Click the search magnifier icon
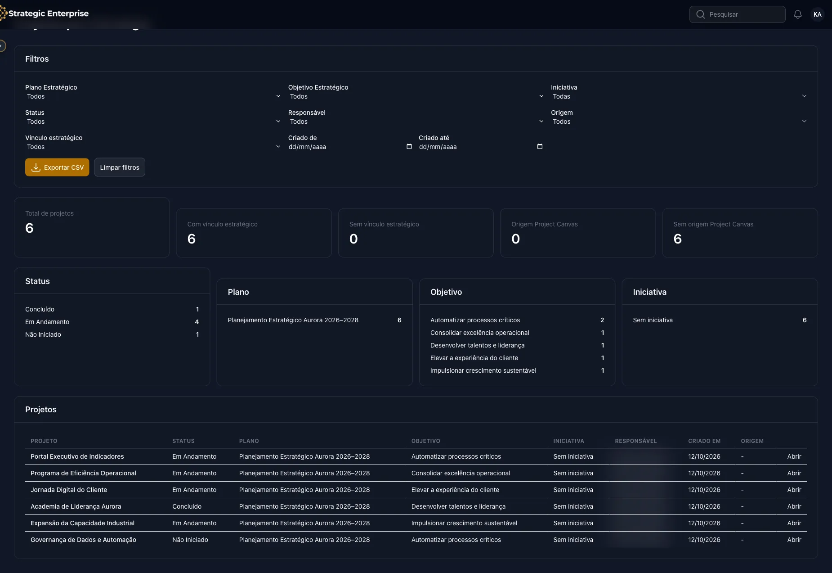The image size is (832, 573). tap(700, 14)
